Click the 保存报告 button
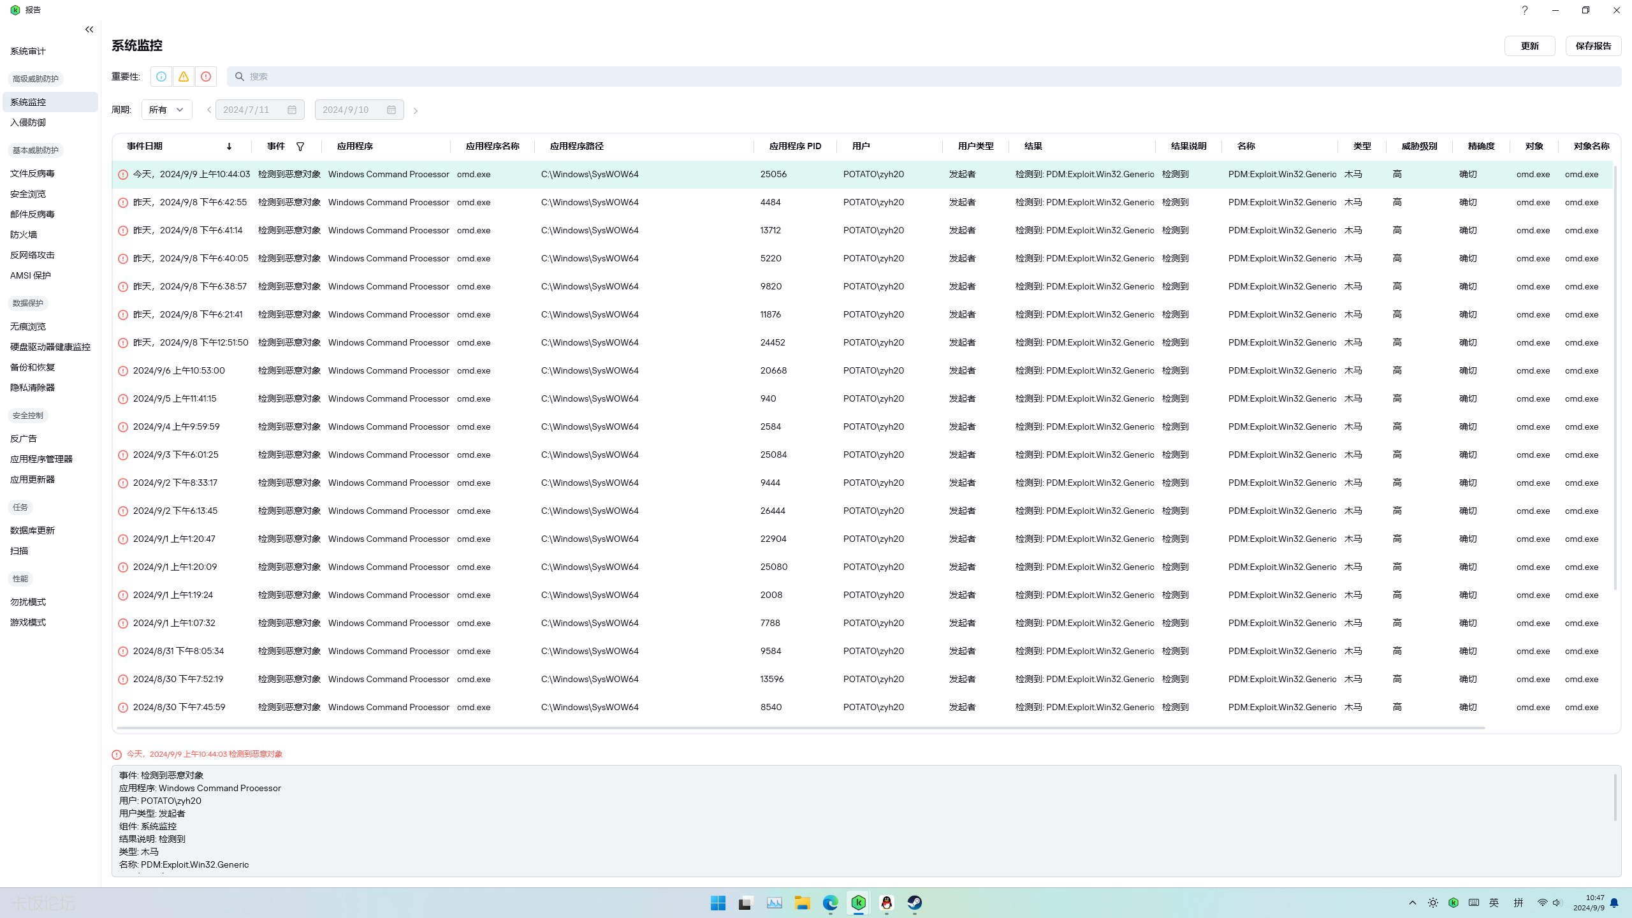 (1593, 46)
